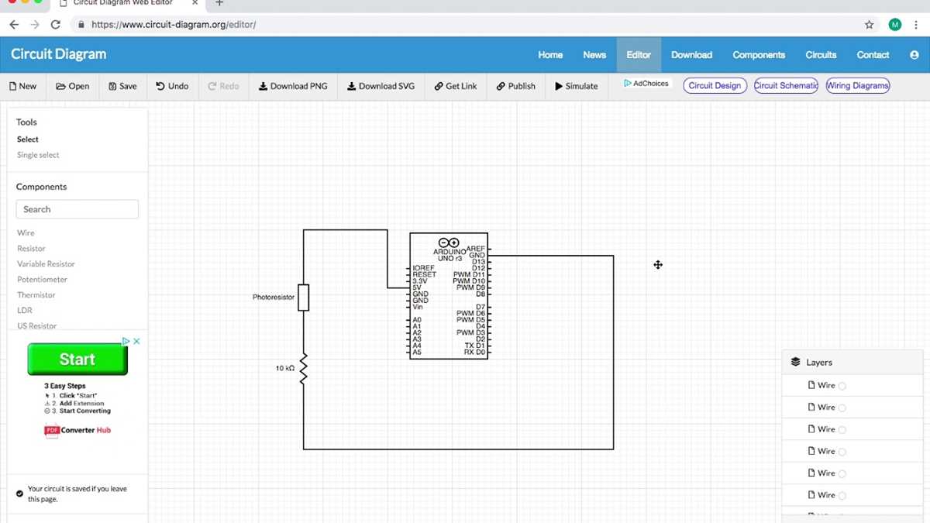Click the AdChoices icon in toolbar
The width and height of the screenshot is (930, 523).
(628, 83)
